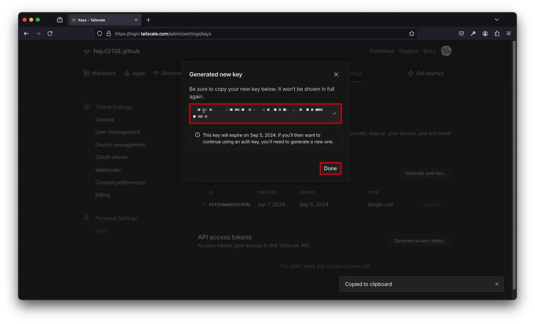Click the API access tokens heading
535x324 pixels.
point(225,237)
